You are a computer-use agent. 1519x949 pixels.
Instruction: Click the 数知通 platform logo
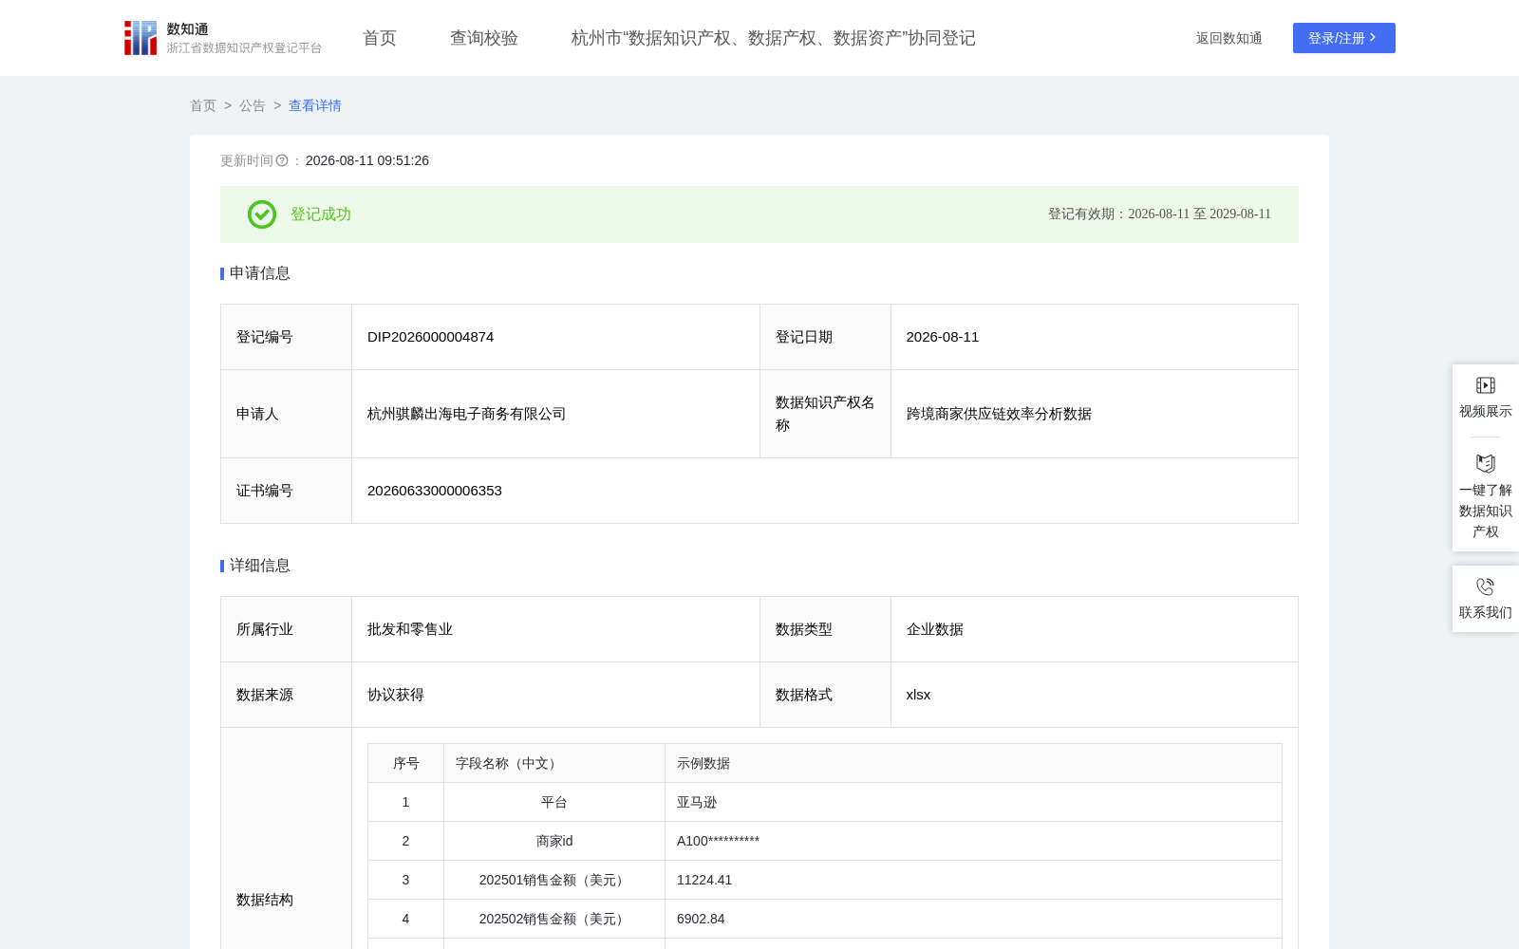tap(223, 38)
